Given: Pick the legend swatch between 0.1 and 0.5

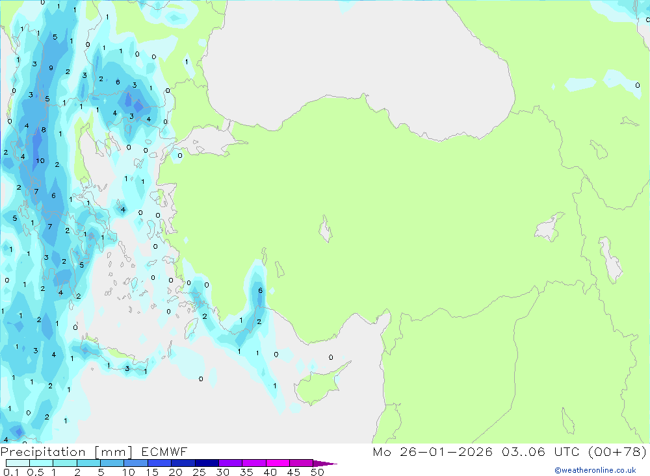Looking at the screenshot, I should pos(18,463).
